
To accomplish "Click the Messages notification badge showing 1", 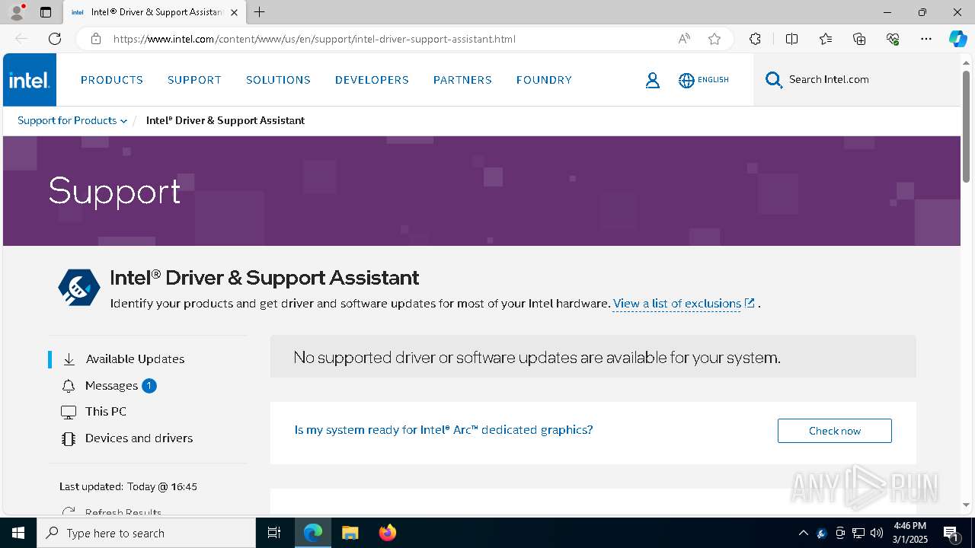I will pos(149,386).
